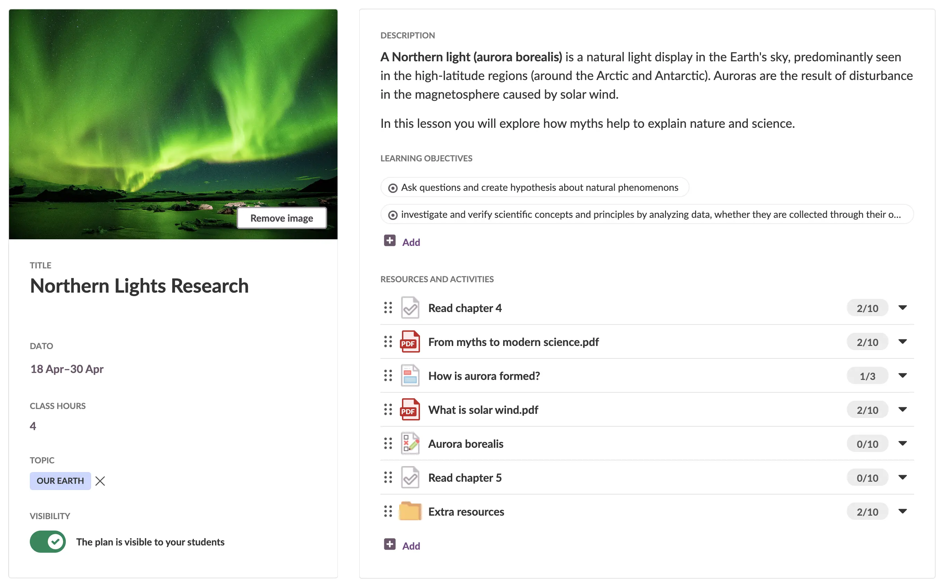Click the drag handle next to Read chapter 5
946x587 pixels.
click(387, 478)
